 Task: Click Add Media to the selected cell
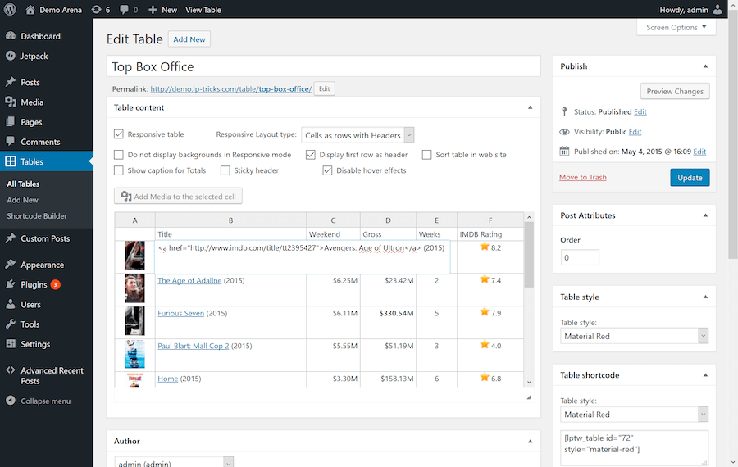pos(179,196)
